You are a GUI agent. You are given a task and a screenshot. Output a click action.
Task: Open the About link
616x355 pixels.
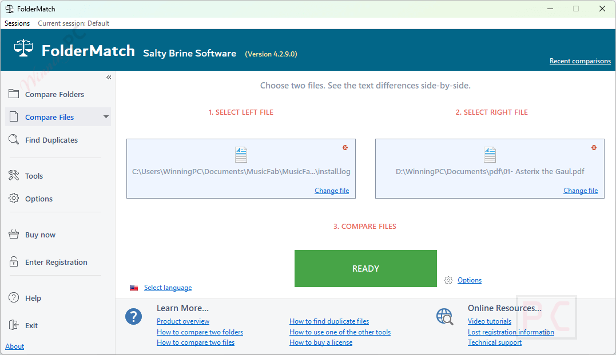pos(14,346)
